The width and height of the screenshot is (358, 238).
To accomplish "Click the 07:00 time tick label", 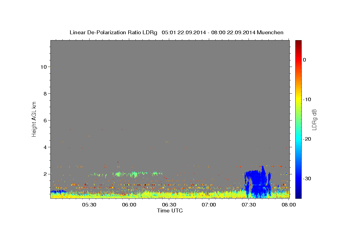I will point(209,205).
